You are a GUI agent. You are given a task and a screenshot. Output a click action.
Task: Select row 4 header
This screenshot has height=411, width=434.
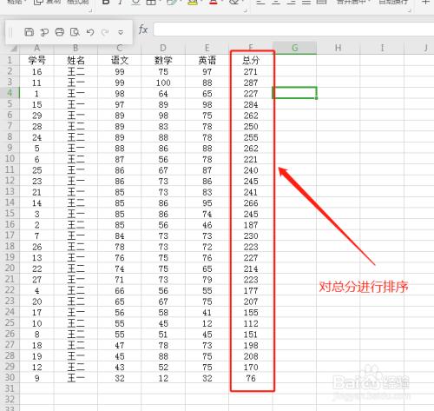[x=10, y=93]
